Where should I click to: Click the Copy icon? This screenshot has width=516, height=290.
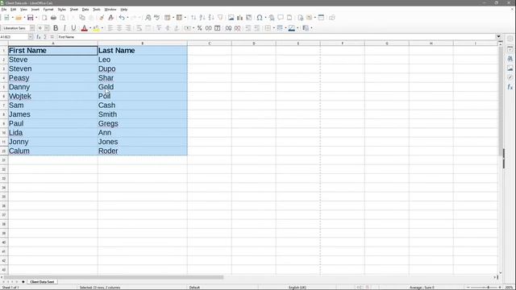82,18
